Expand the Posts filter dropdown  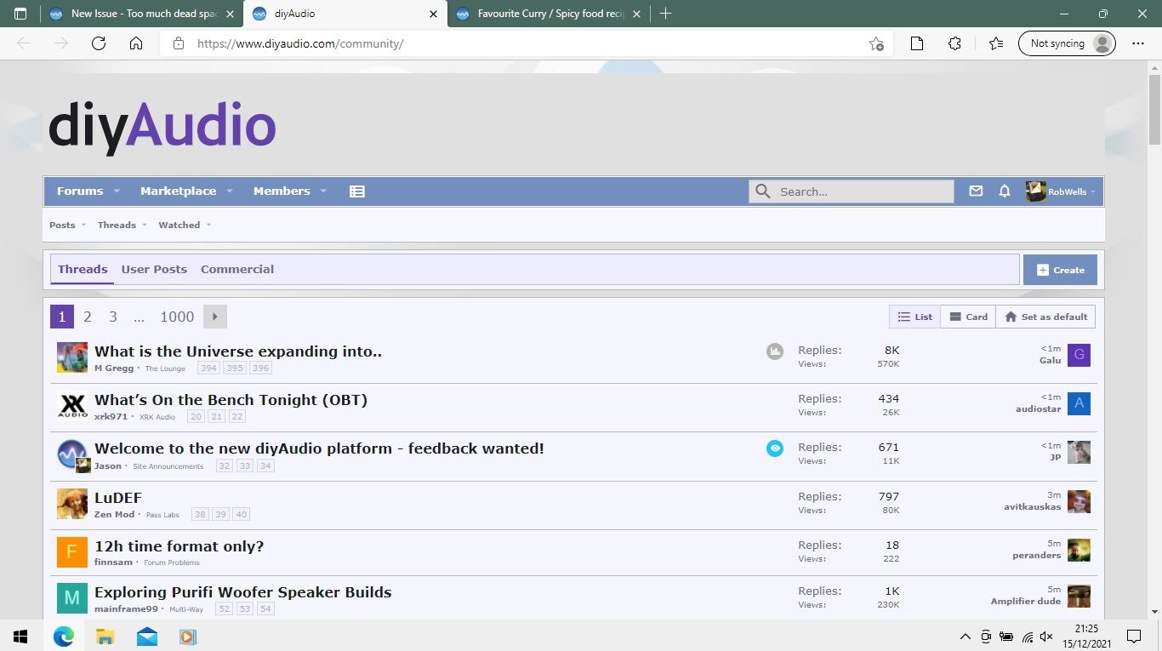coord(83,226)
